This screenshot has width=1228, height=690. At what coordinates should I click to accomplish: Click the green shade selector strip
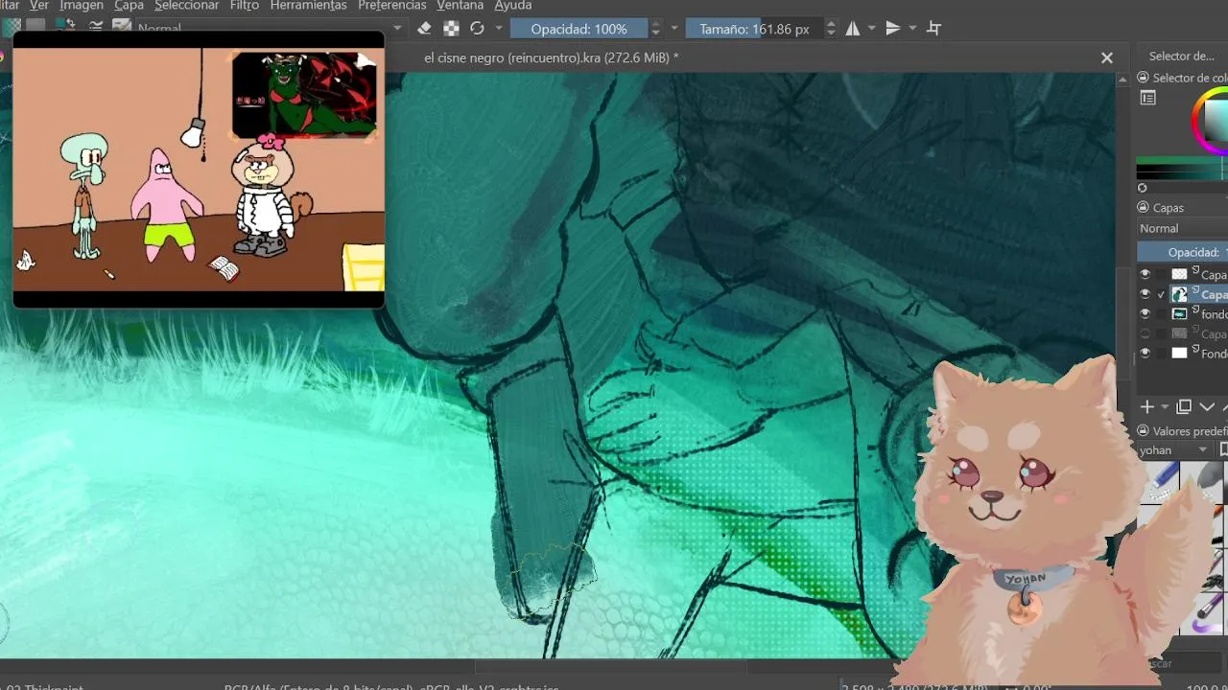click(1182, 162)
